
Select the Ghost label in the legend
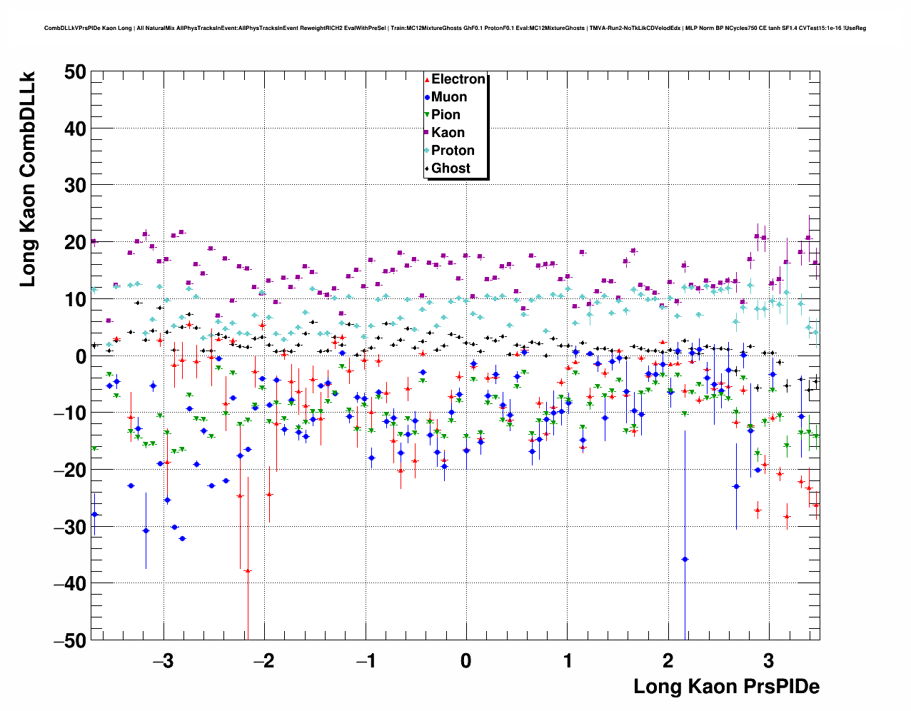point(451,168)
